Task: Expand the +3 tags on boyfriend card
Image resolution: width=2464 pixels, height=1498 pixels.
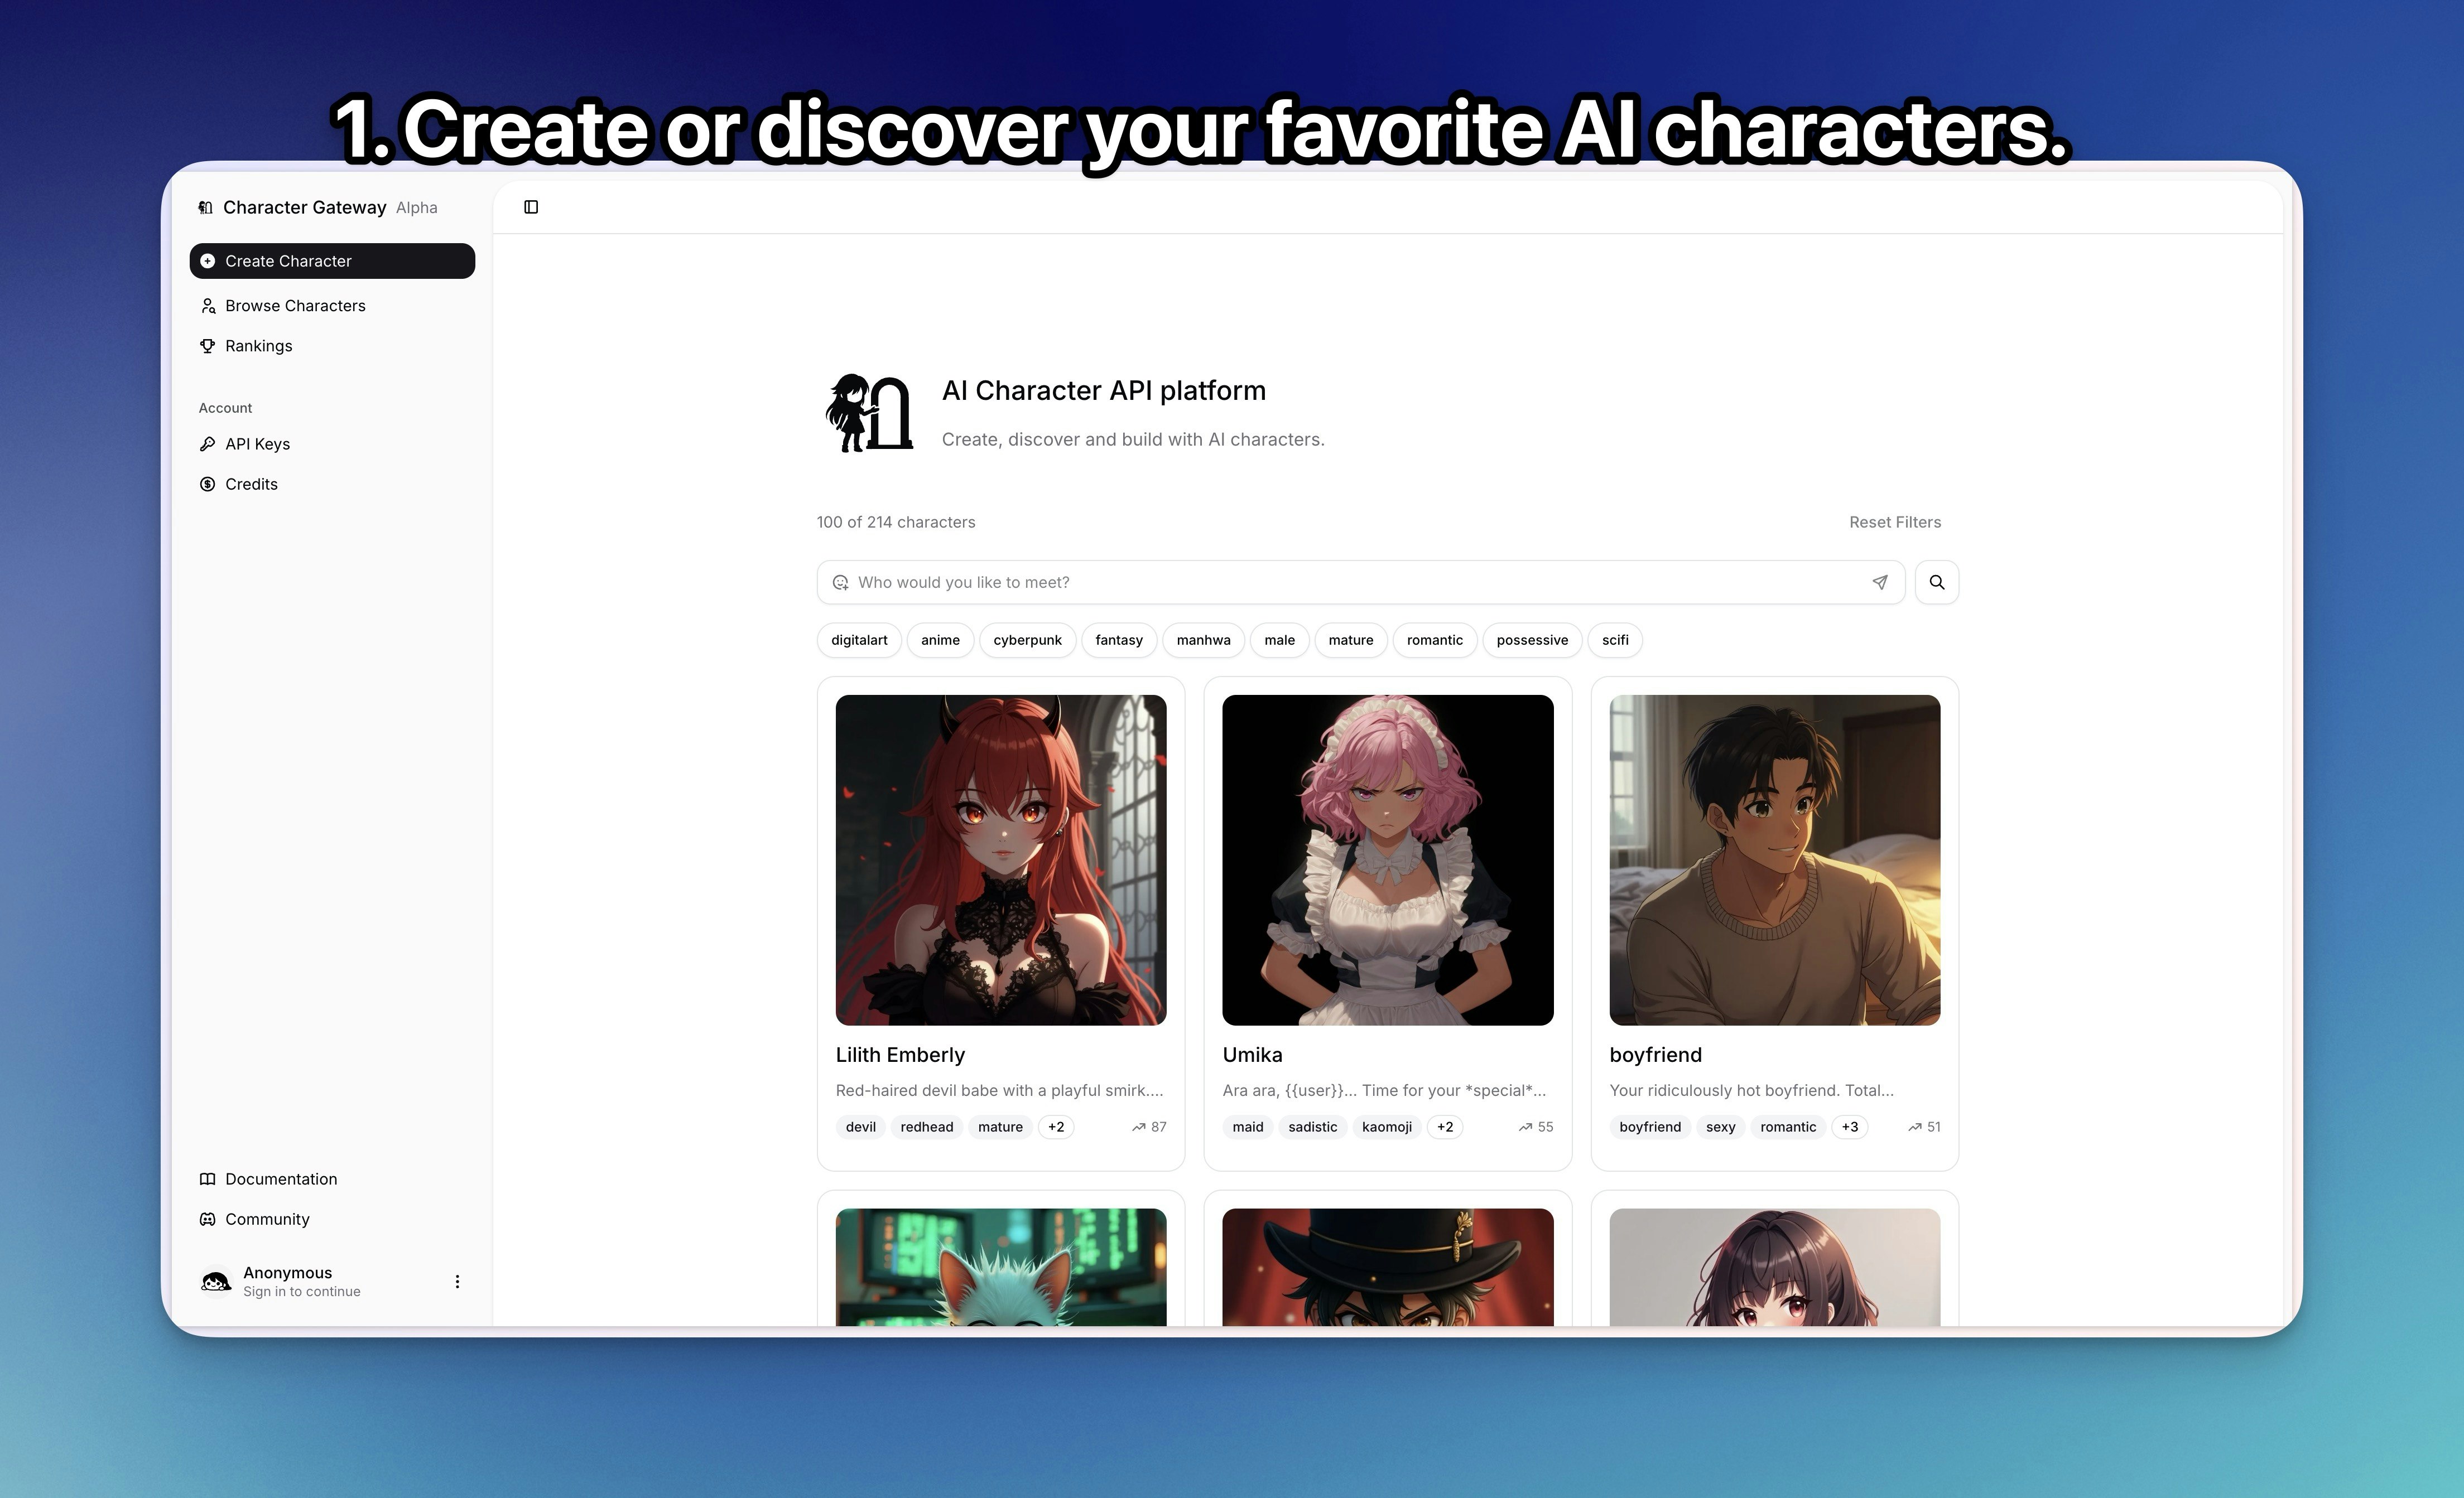Action: 1849,1127
